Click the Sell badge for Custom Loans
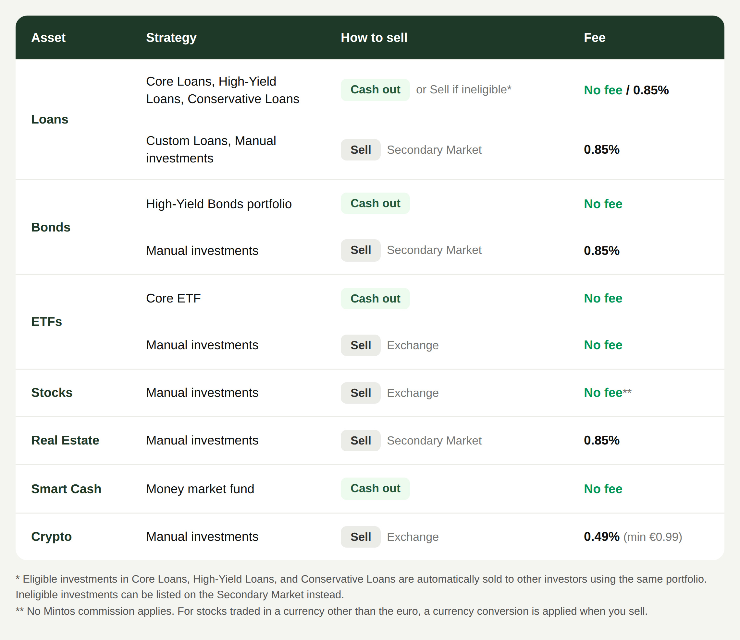This screenshot has height=640, width=740. pos(360,150)
